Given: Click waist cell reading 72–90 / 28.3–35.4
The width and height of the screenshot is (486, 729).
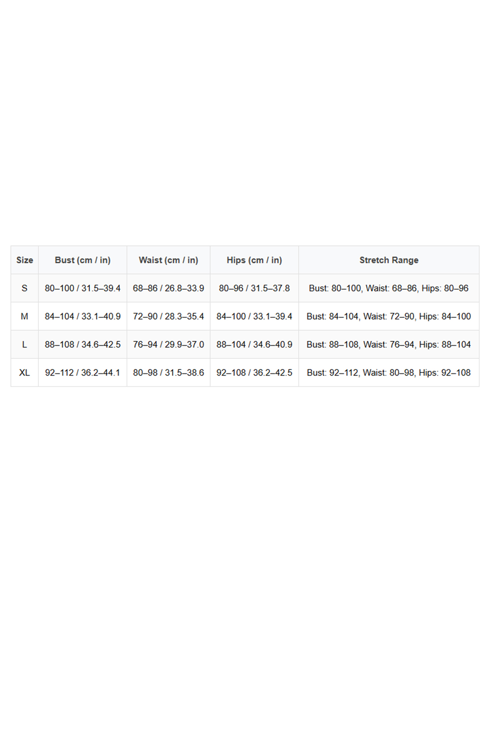Looking at the screenshot, I should point(168,316).
